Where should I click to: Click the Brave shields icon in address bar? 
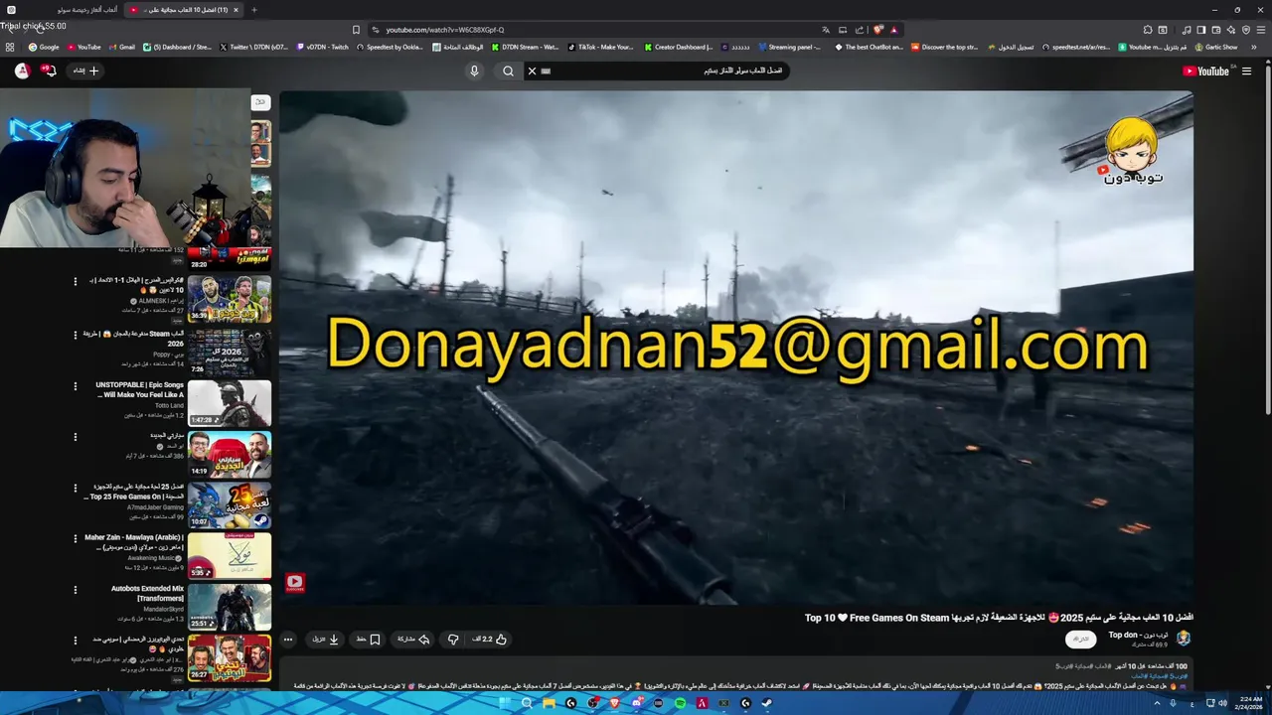pyautogui.click(x=878, y=30)
